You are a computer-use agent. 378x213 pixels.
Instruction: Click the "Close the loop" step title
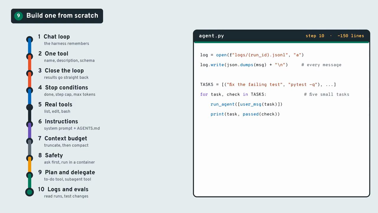tap(64, 71)
